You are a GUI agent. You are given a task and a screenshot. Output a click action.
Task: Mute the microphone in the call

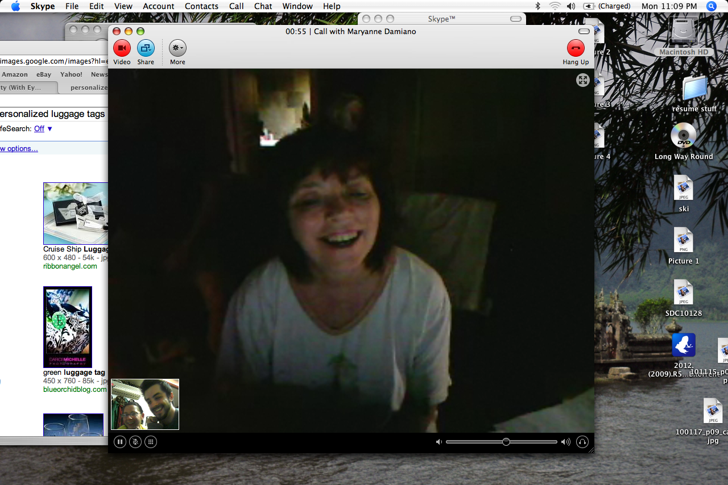click(135, 442)
